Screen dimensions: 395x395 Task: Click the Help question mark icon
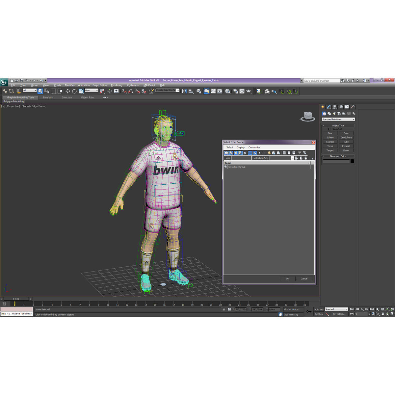(364, 81)
